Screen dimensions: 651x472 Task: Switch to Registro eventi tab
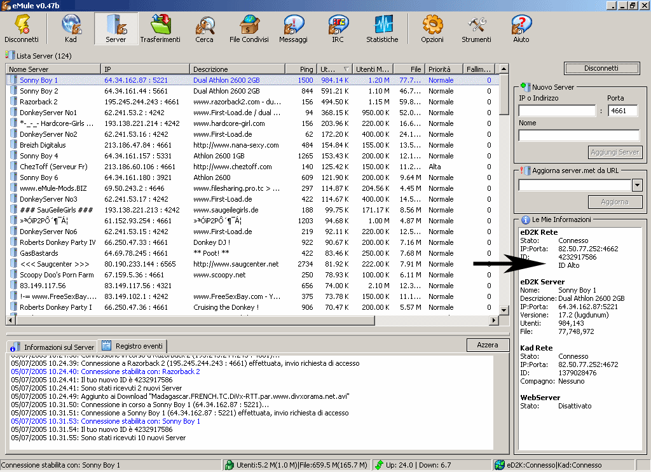point(133,346)
